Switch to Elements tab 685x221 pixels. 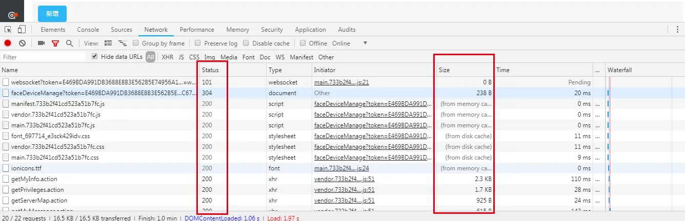pyautogui.click(x=53, y=30)
